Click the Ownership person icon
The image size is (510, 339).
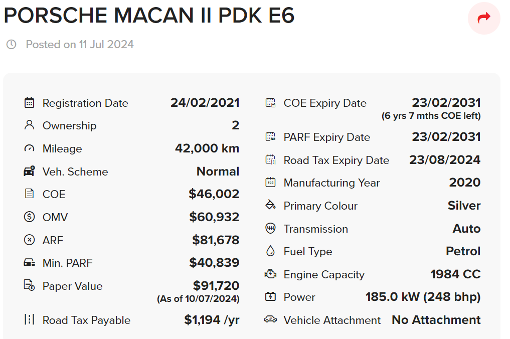[29, 125]
